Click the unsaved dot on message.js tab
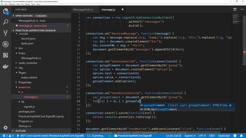The height and width of the screenshot is (138, 246). (x=122, y=9)
